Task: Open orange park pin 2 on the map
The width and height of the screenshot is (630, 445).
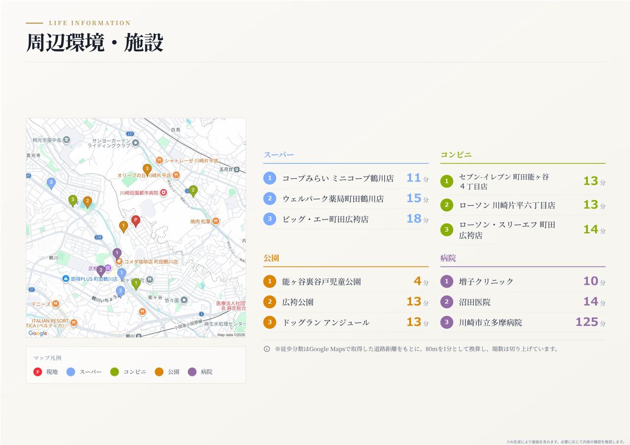Action: [88, 202]
